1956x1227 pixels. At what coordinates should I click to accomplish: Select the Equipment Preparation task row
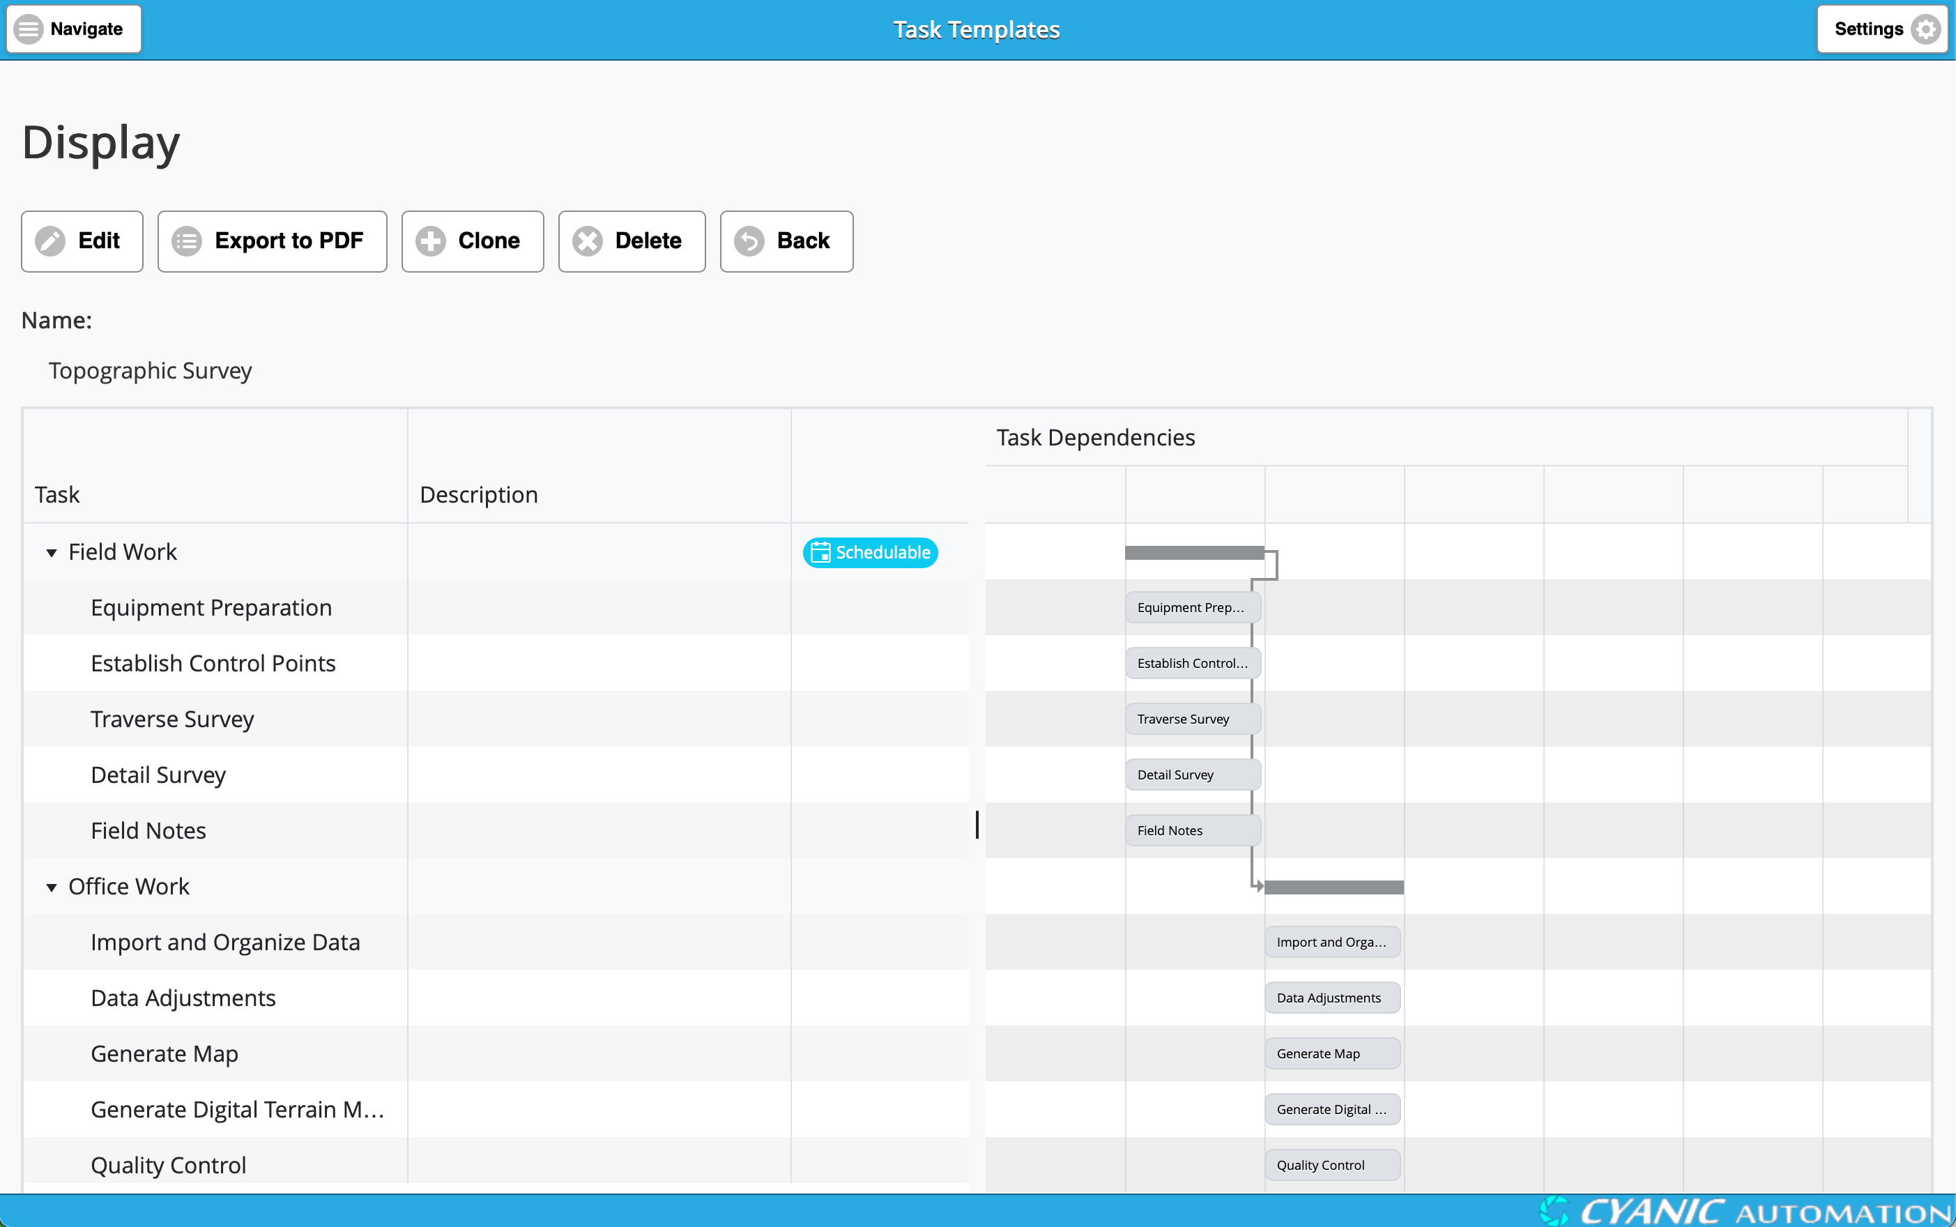point(496,607)
